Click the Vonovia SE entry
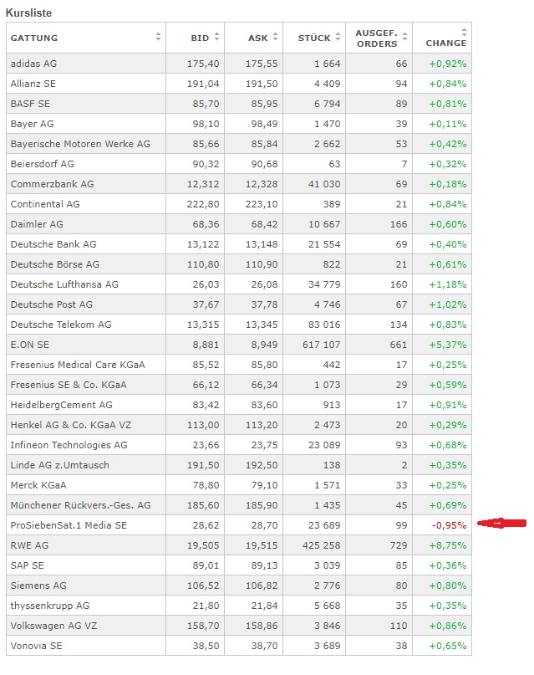The image size is (534, 675). [36, 646]
